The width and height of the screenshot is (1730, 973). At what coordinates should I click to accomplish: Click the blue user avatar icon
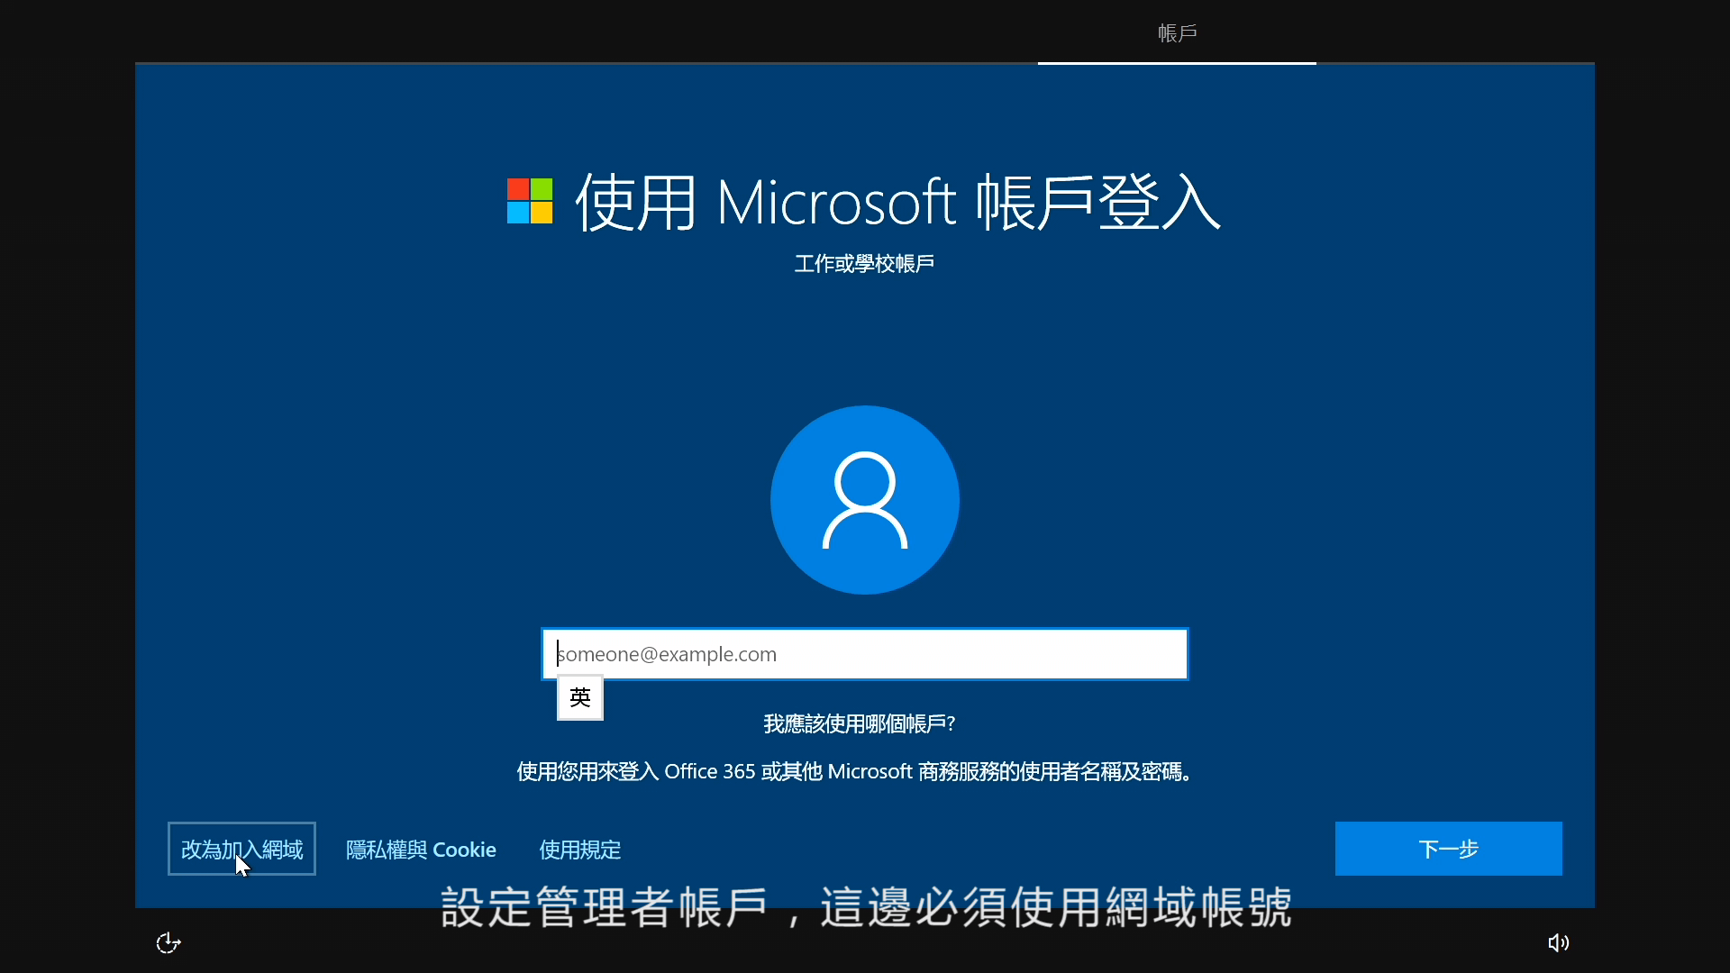(865, 500)
